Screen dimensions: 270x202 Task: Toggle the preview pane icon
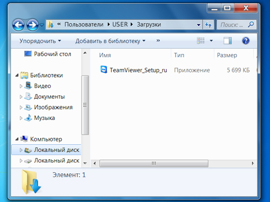pos(227,41)
